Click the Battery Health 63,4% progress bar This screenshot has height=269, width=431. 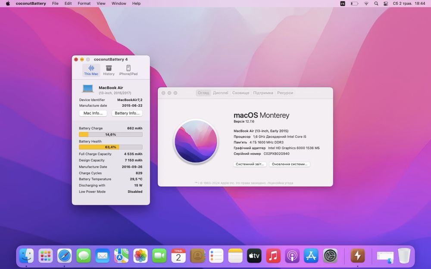(110, 147)
